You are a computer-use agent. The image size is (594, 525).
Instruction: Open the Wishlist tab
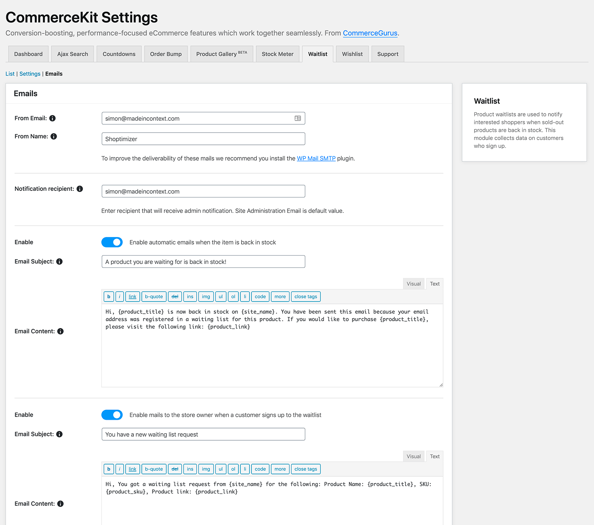pos(352,54)
